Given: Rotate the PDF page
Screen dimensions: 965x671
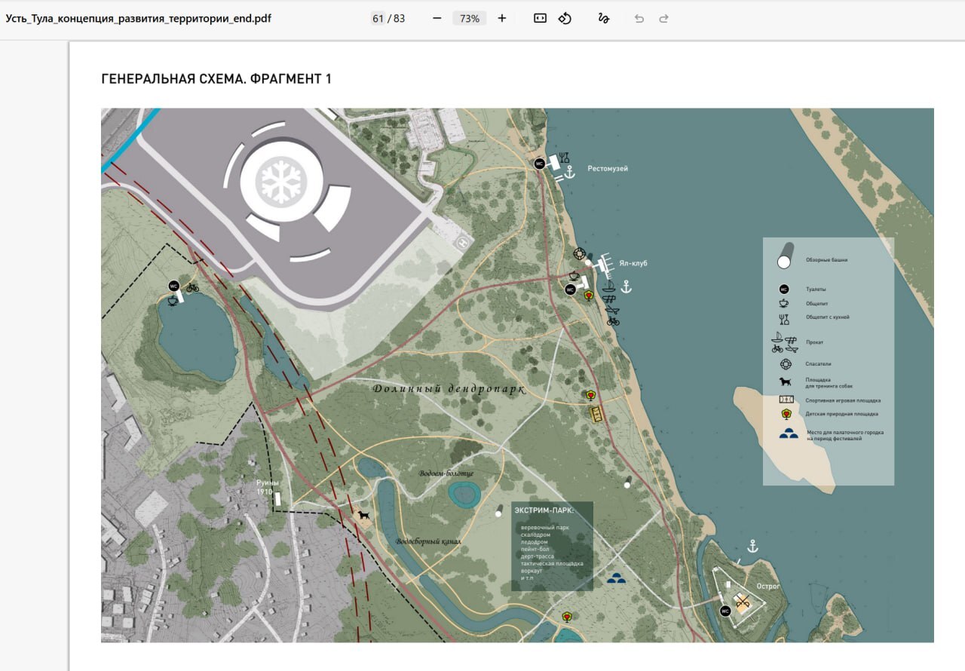Looking at the screenshot, I should pyautogui.click(x=565, y=18).
